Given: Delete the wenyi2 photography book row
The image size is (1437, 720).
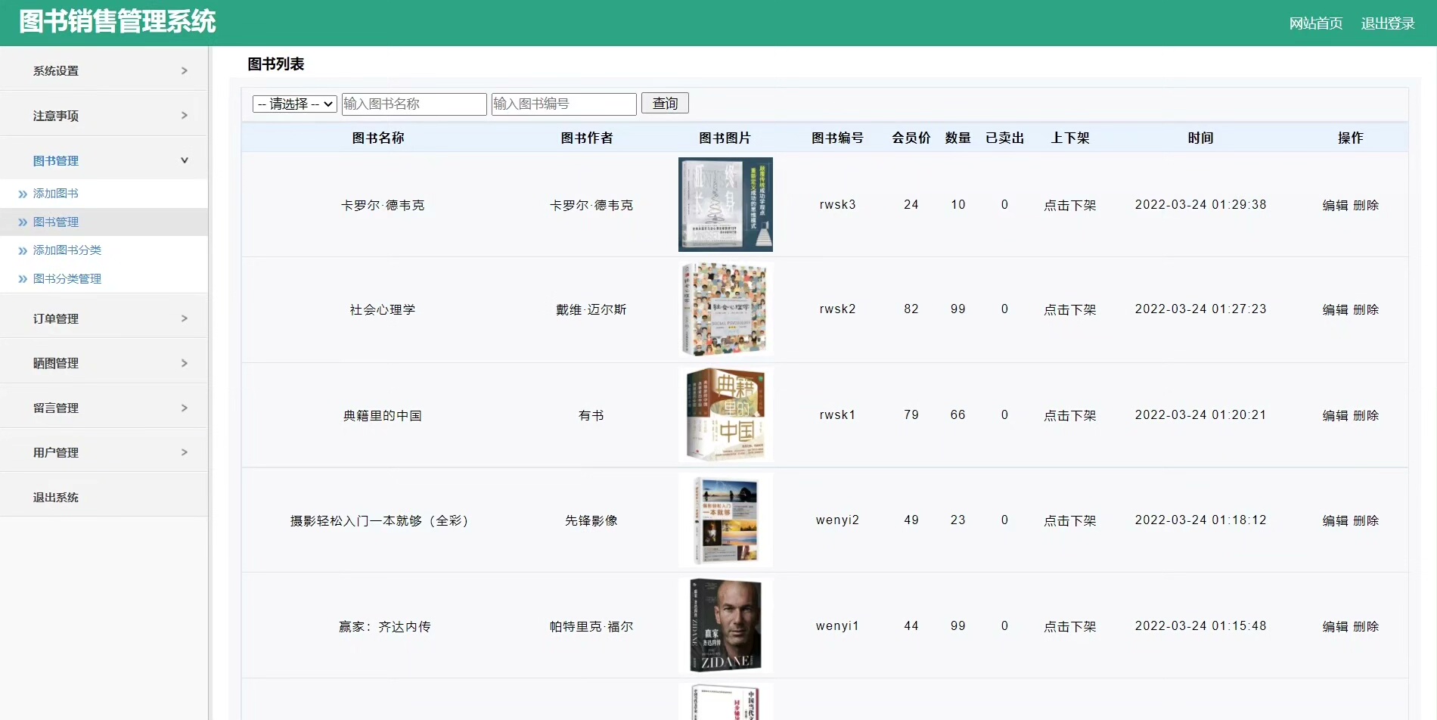Looking at the screenshot, I should (x=1366, y=520).
